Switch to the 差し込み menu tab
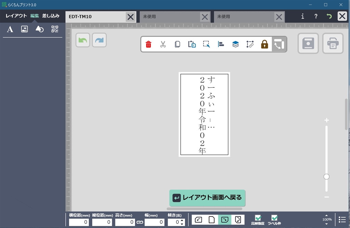The width and height of the screenshot is (350, 228). point(51,16)
